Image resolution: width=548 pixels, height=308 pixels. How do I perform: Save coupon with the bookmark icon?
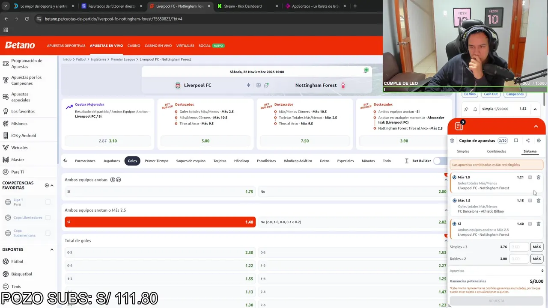516,140
